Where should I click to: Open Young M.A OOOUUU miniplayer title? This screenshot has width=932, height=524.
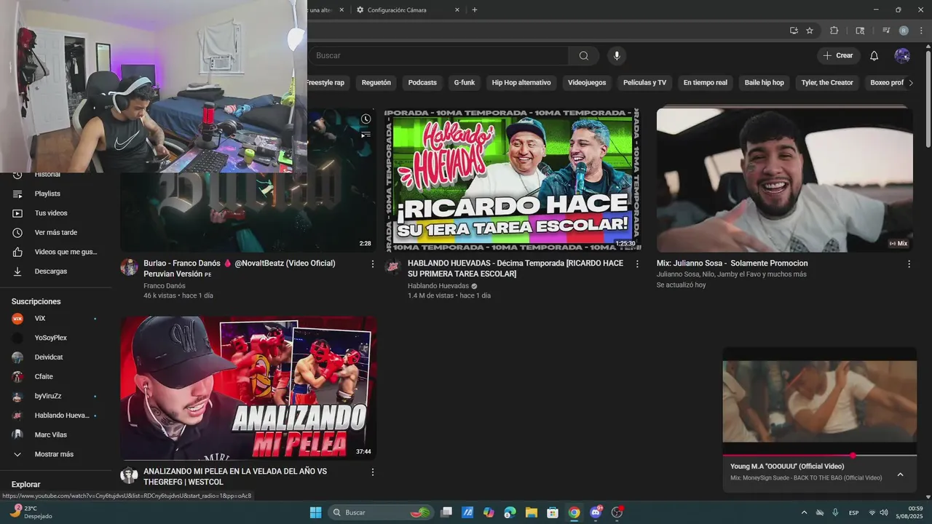click(787, 467)
